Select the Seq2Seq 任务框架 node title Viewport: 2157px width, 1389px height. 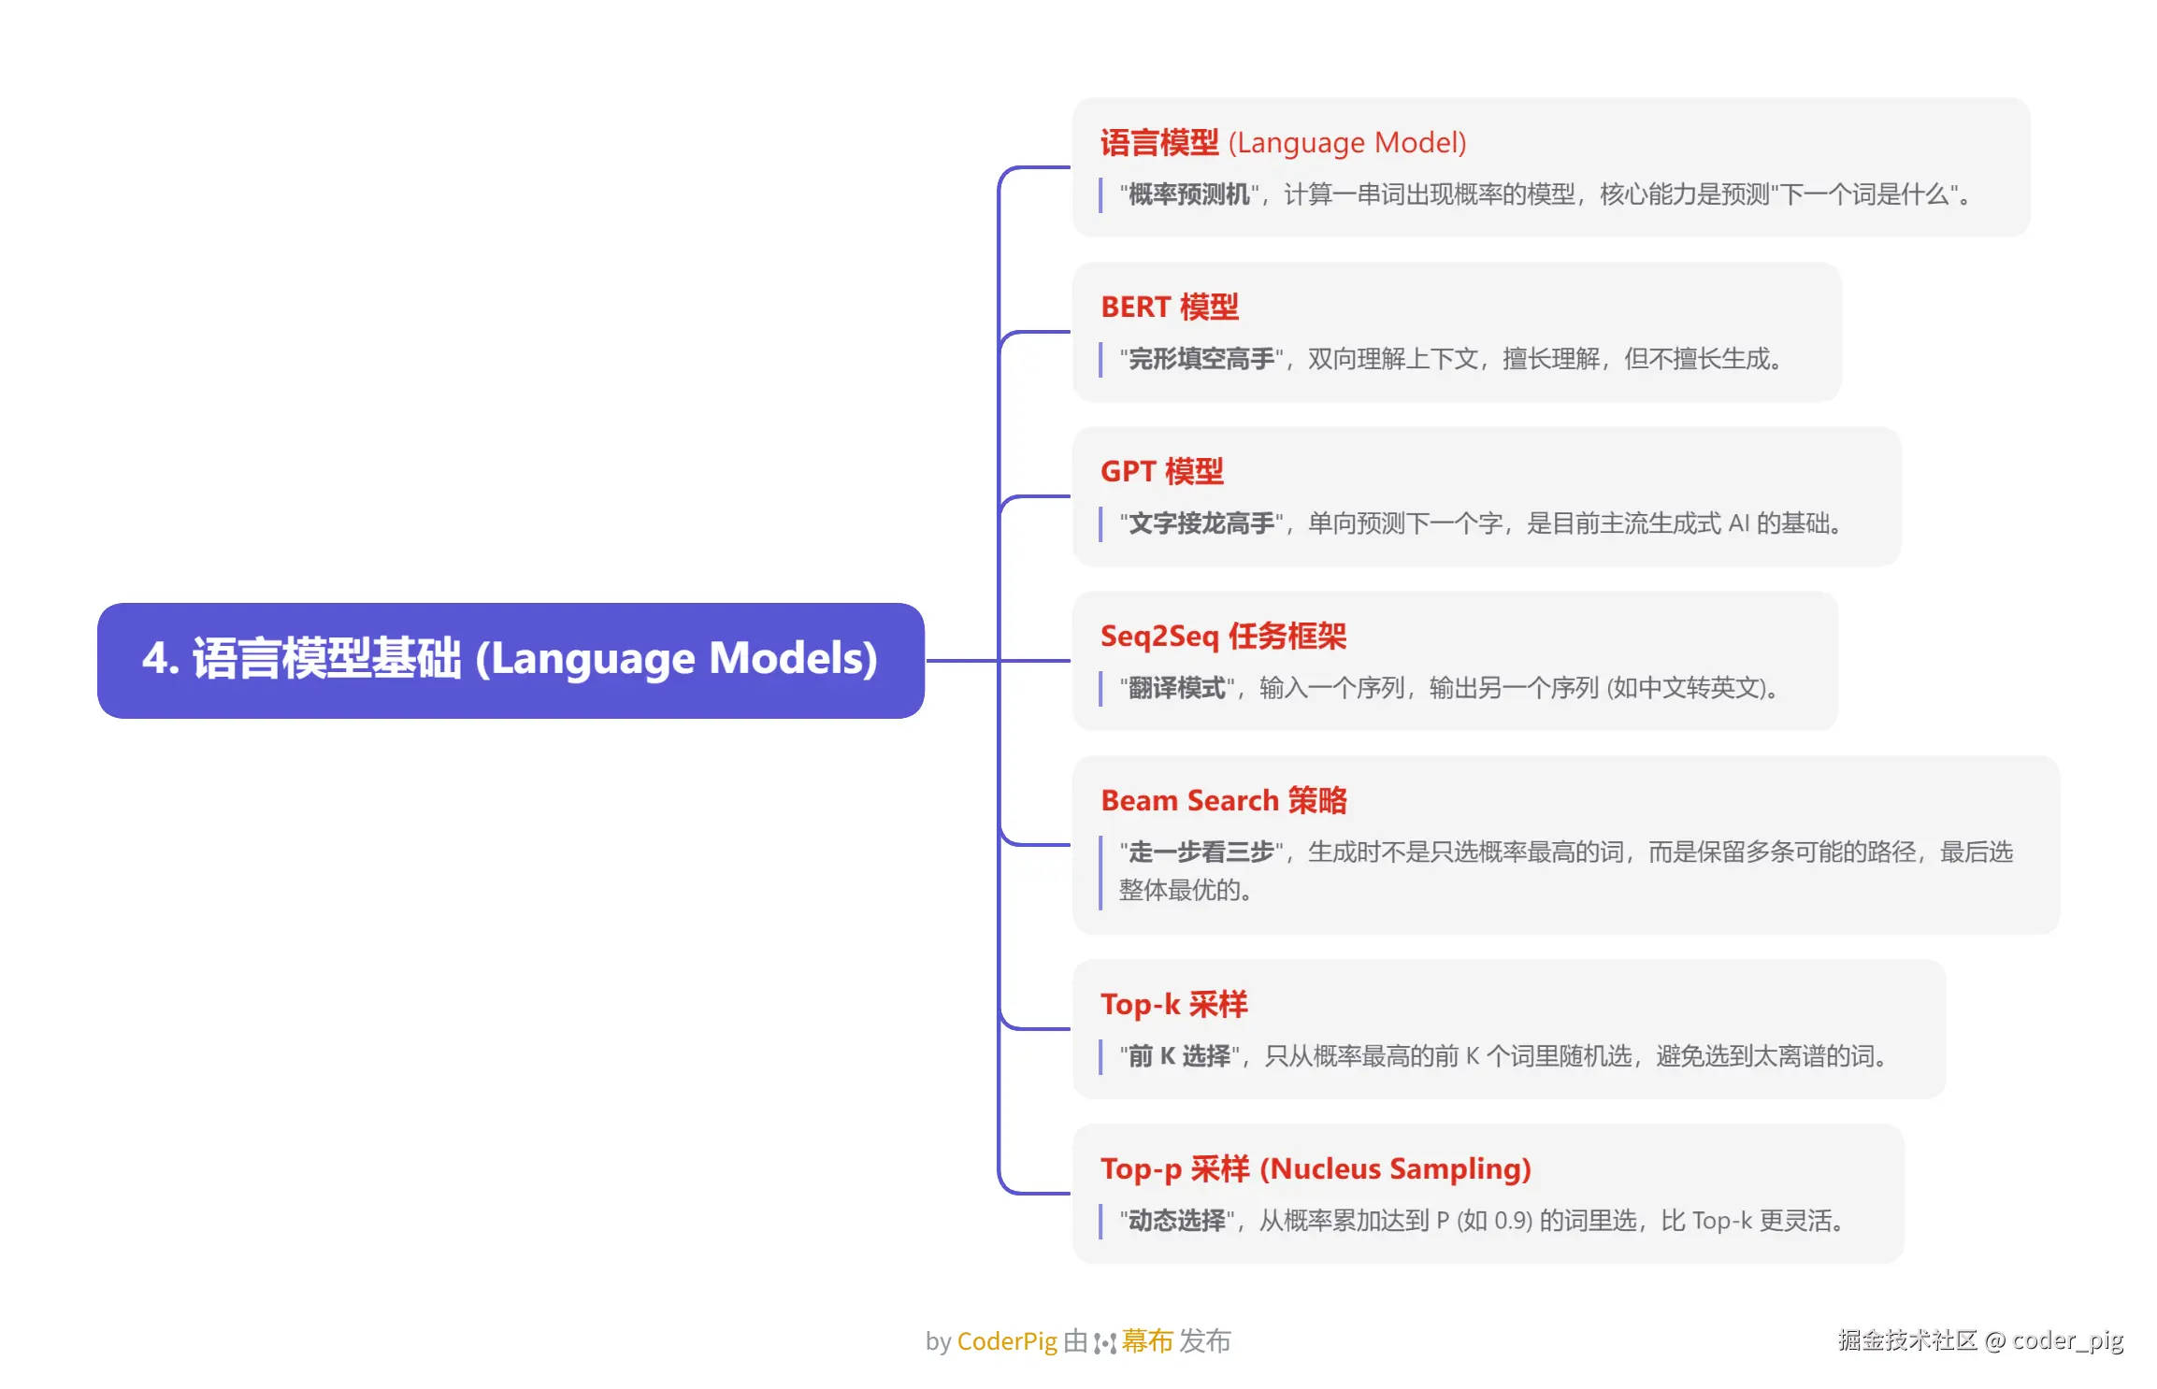point(1223,637)
